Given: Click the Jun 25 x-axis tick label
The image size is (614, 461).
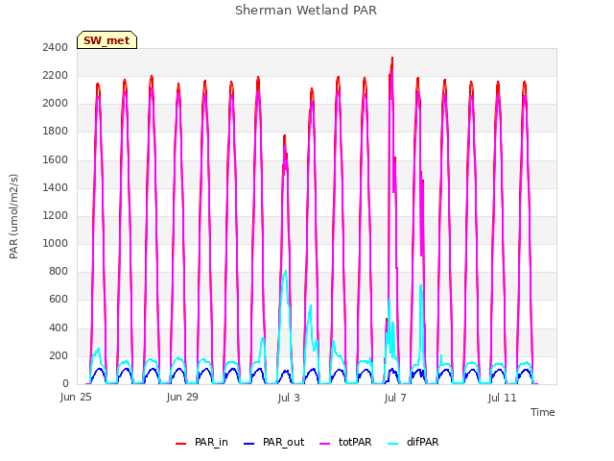Looking at the screenshot, I should point(76,398).
